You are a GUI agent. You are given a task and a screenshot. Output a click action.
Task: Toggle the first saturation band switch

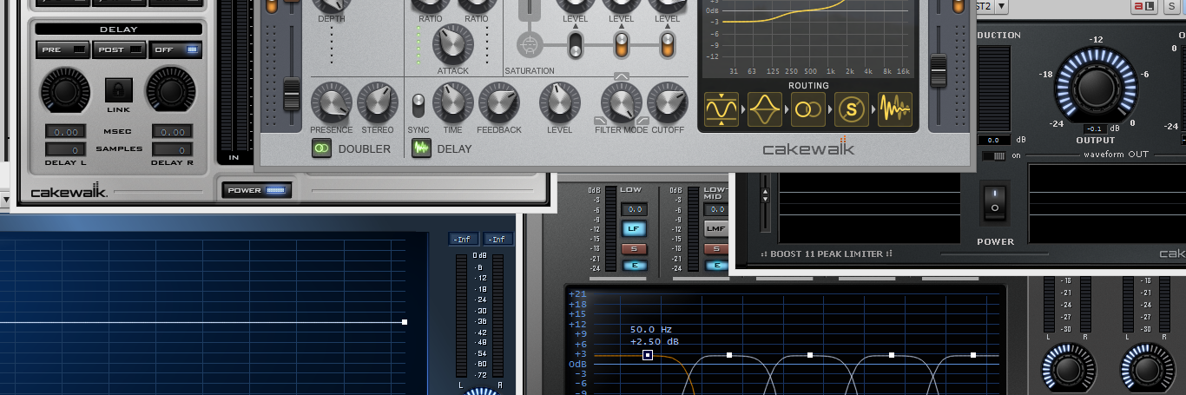click(x=575, y=43)
